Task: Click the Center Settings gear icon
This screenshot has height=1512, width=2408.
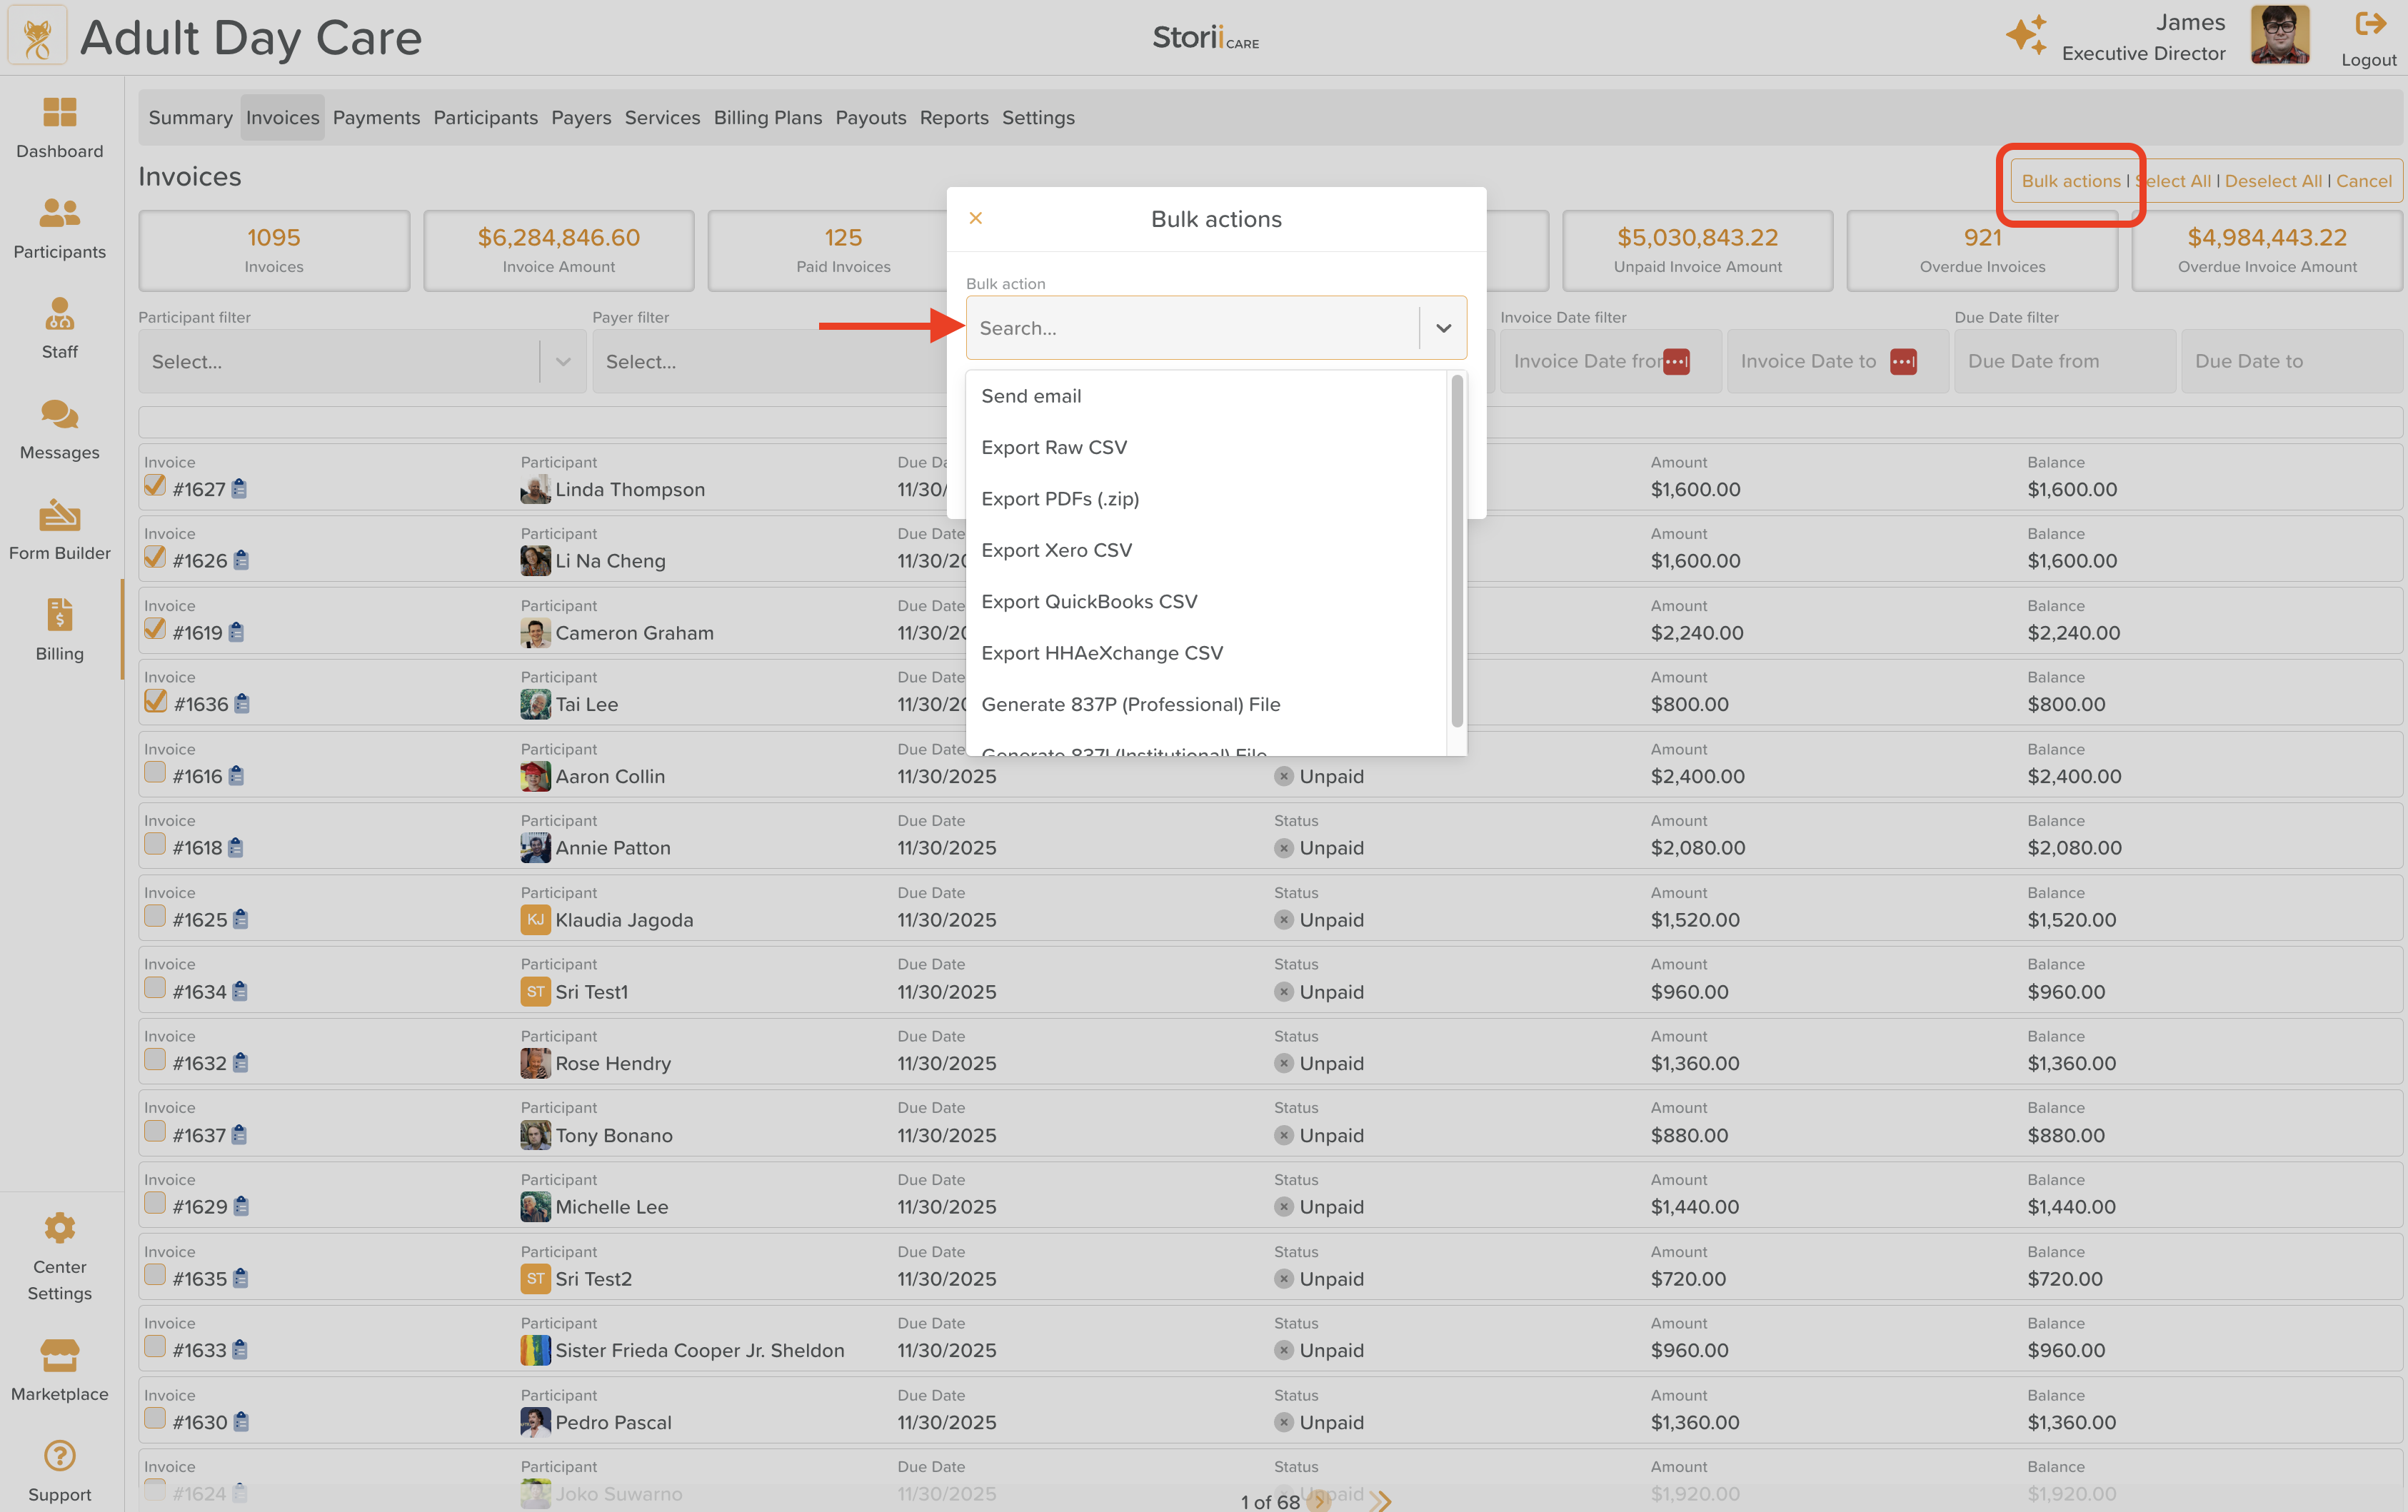Action: (59, 1228)
